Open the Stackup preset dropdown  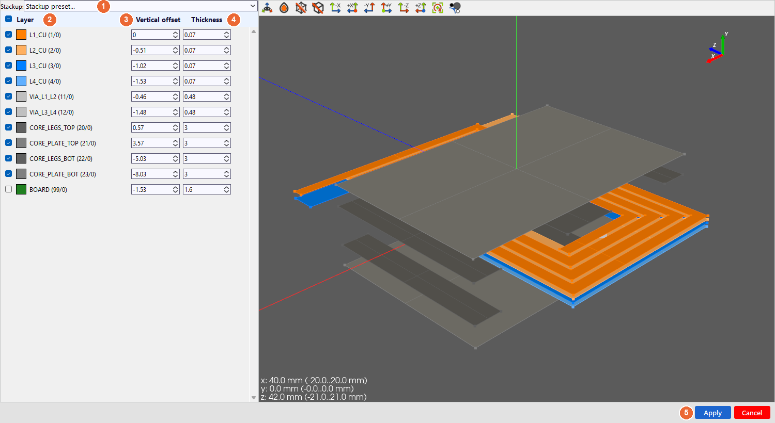[141, 6]
